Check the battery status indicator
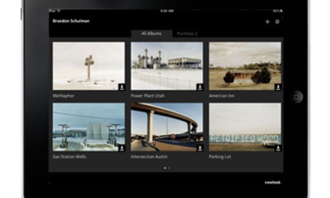This screenshot has height=198, width=330. click(x=278, y=11)
